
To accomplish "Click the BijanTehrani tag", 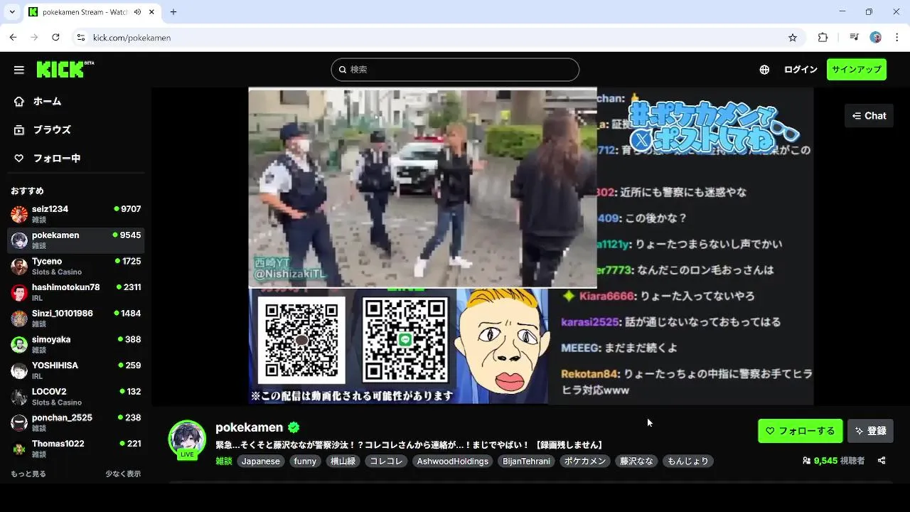I will click(x=526, y=462).
